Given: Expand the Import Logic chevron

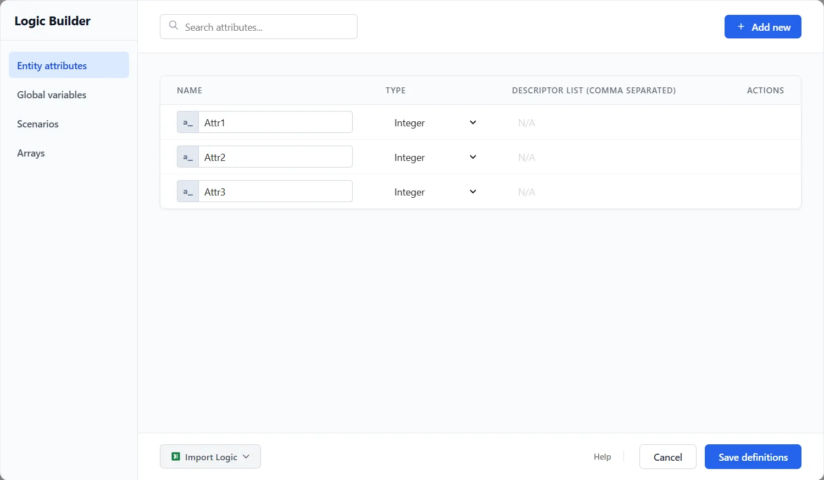Looking at the screenshot, I should coord(246,456).
